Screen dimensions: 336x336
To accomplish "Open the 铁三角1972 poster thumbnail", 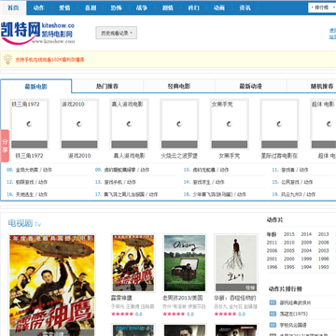I will pos(29,124).
